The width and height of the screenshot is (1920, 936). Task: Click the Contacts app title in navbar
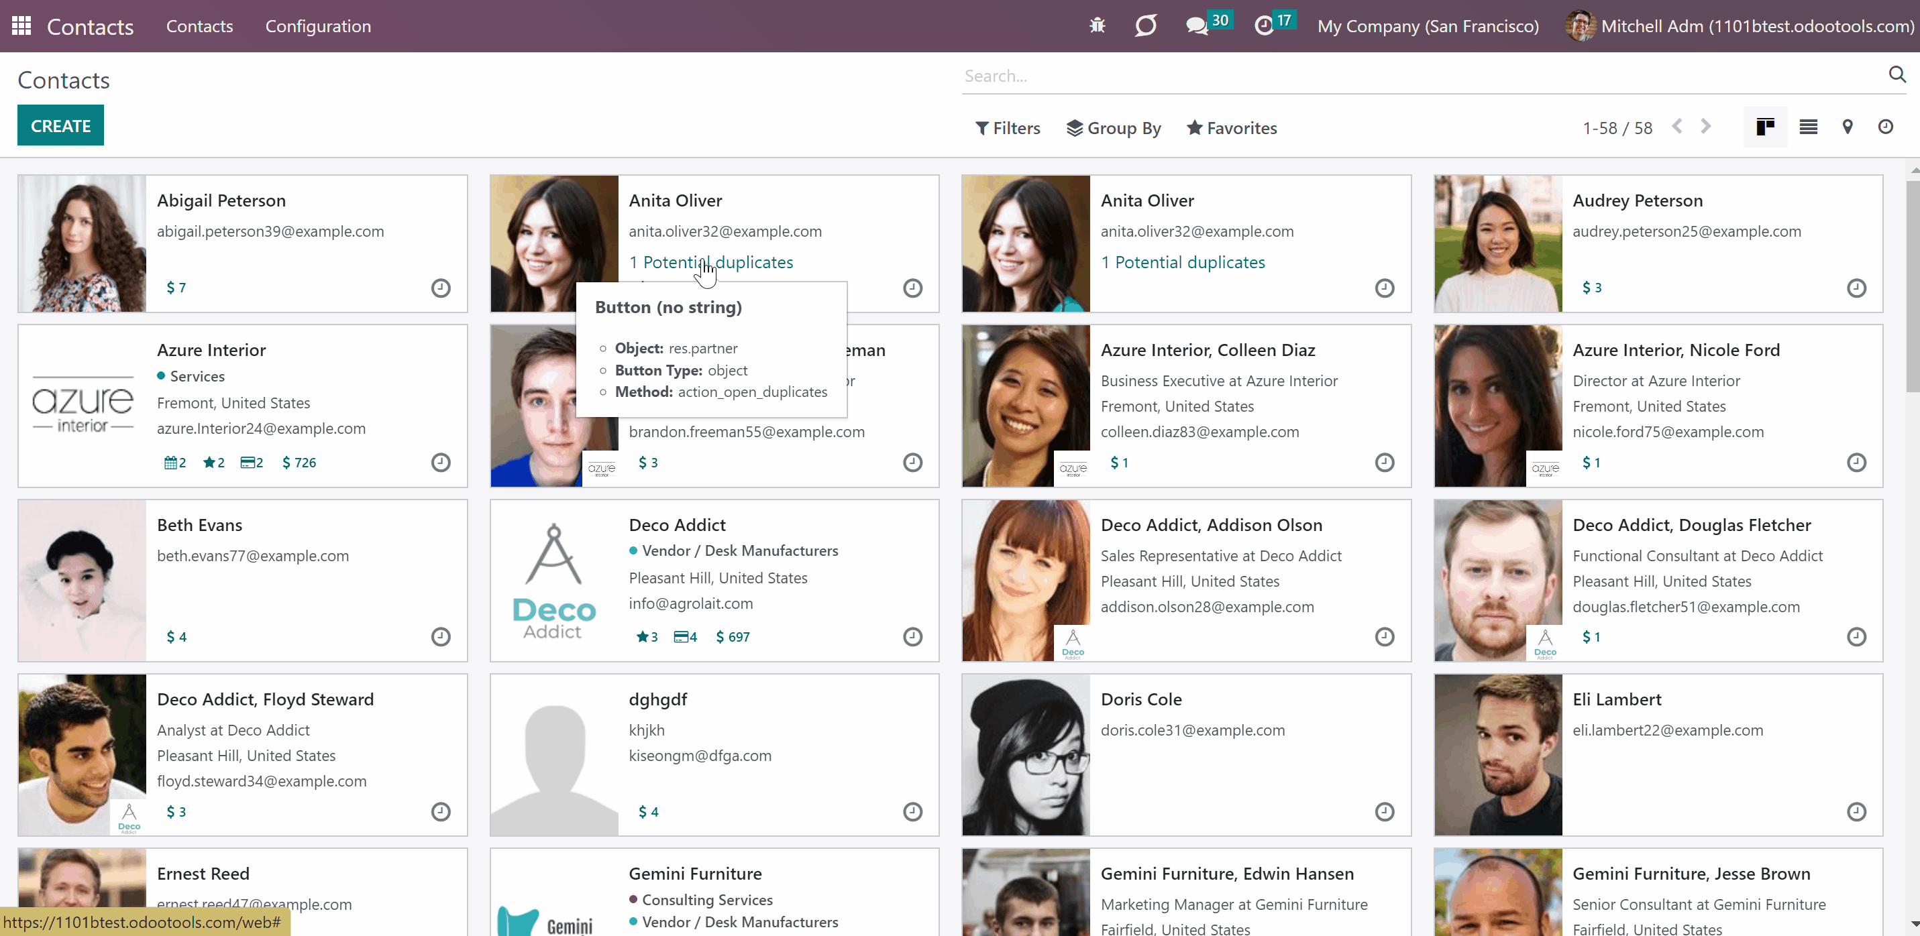[x=90, y=27]
